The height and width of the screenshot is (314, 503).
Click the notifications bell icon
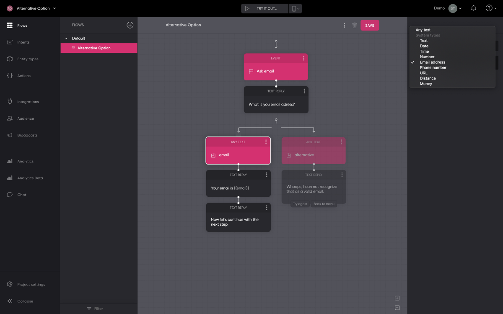tap(474, 8)
